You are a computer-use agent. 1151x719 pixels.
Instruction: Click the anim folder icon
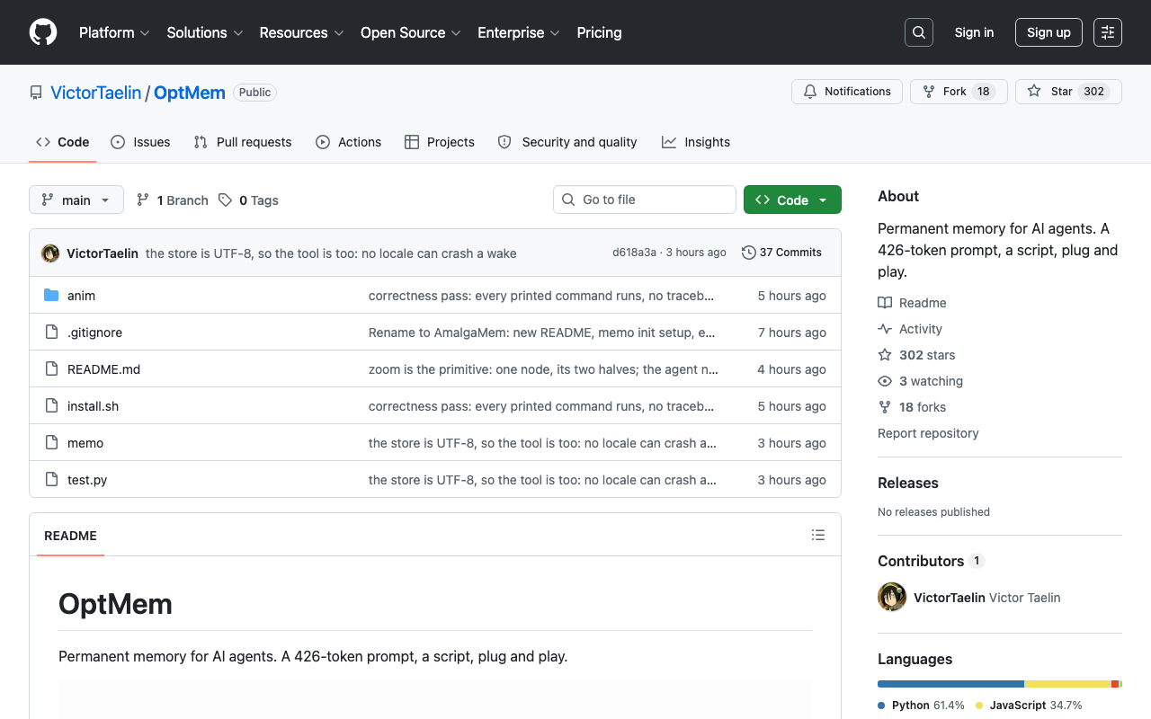tap(51, 296)
